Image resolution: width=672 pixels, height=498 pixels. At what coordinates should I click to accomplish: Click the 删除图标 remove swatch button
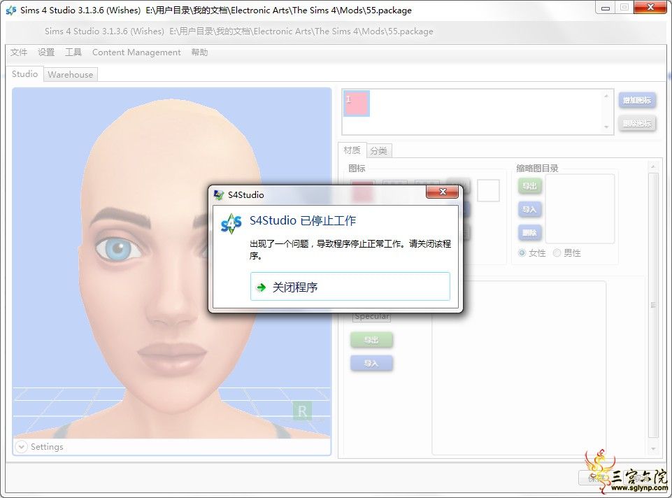pyautogui.click(x=637, y=123)
